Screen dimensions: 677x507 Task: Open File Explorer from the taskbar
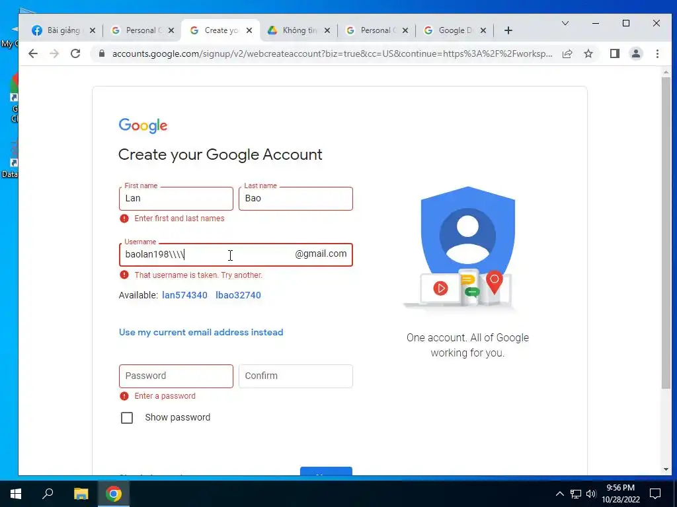[x=81, y=494]
